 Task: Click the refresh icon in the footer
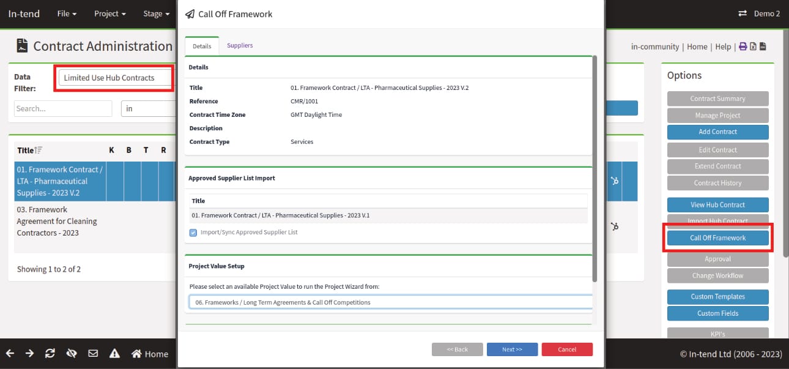pyautogui.click(x=50, y=353)
